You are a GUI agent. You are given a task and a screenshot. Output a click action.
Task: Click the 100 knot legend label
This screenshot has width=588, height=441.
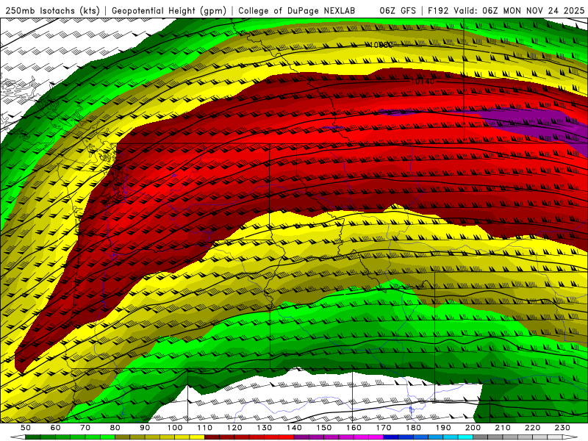pyautogui.click(x=175, y=428)
